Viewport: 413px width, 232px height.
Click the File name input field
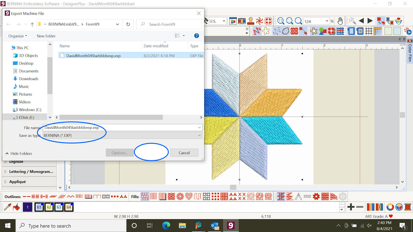122,128
